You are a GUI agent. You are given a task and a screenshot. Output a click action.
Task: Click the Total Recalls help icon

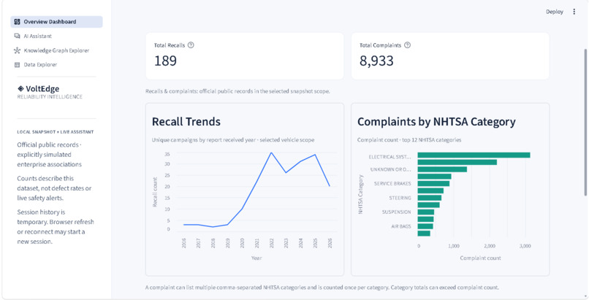coord(191,45)
